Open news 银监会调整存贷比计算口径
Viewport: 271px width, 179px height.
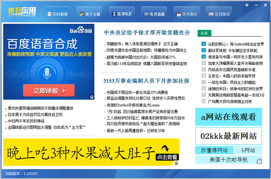(146, 98)
